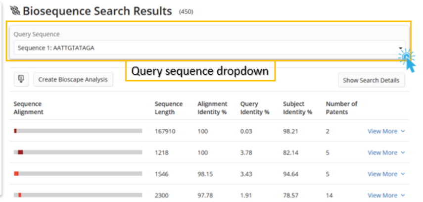Expand View More for the 2300 length row
423x202 pixels.
coord(386,195)
